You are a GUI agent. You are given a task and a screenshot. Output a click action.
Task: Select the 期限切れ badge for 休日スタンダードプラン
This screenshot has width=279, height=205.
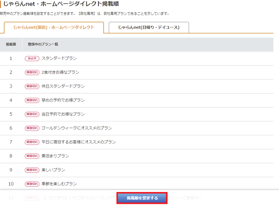coord(32,86)
